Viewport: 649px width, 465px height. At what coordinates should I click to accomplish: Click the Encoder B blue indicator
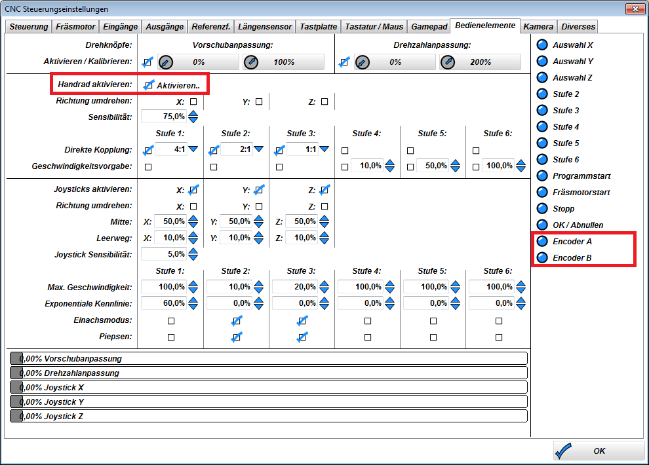click(542, 258)
